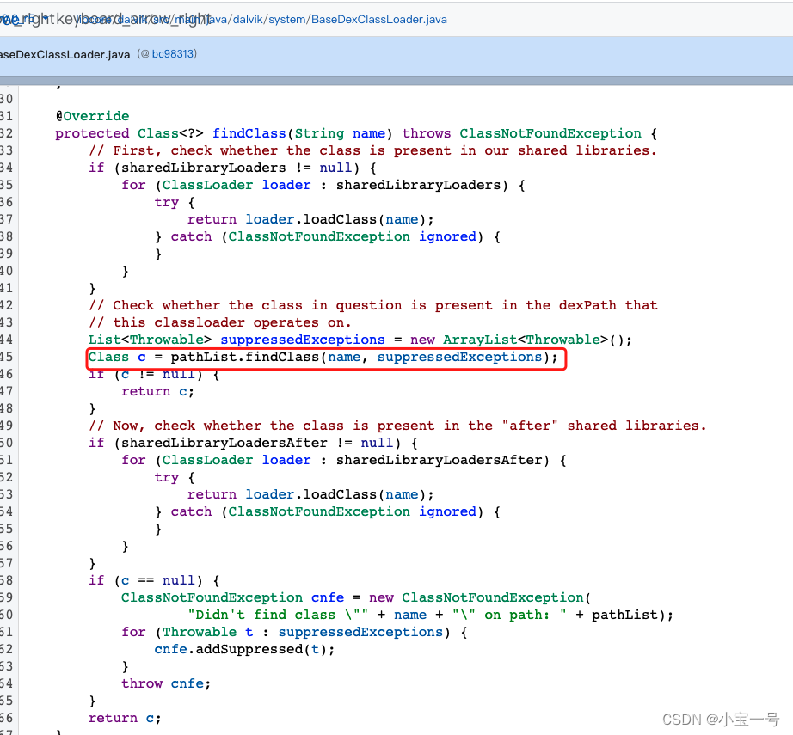Click 'String' parameter type in findClass signature
The image size is (793, 735).
[319, 133]
